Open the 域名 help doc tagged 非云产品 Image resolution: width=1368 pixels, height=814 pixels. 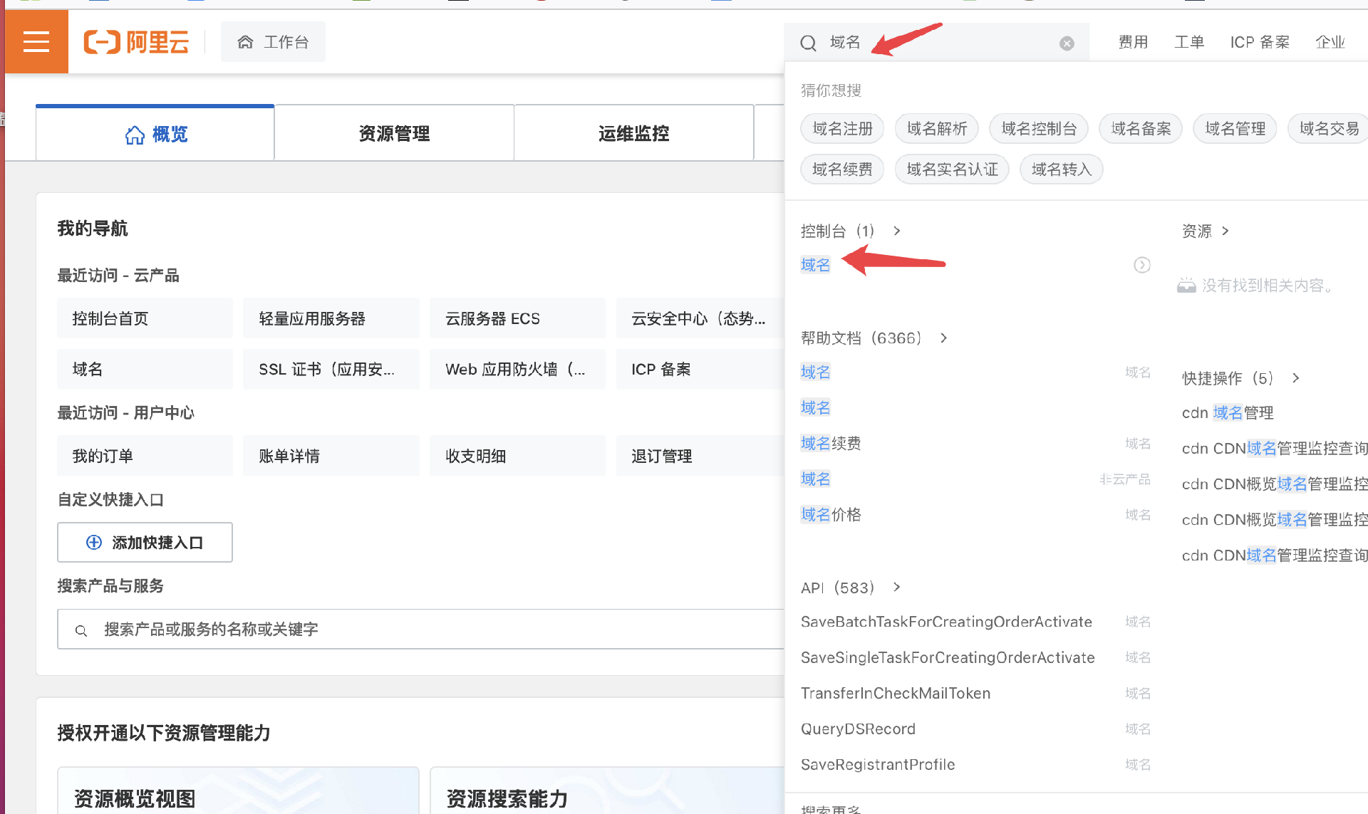pyautogui.click(x=815, y=479)
